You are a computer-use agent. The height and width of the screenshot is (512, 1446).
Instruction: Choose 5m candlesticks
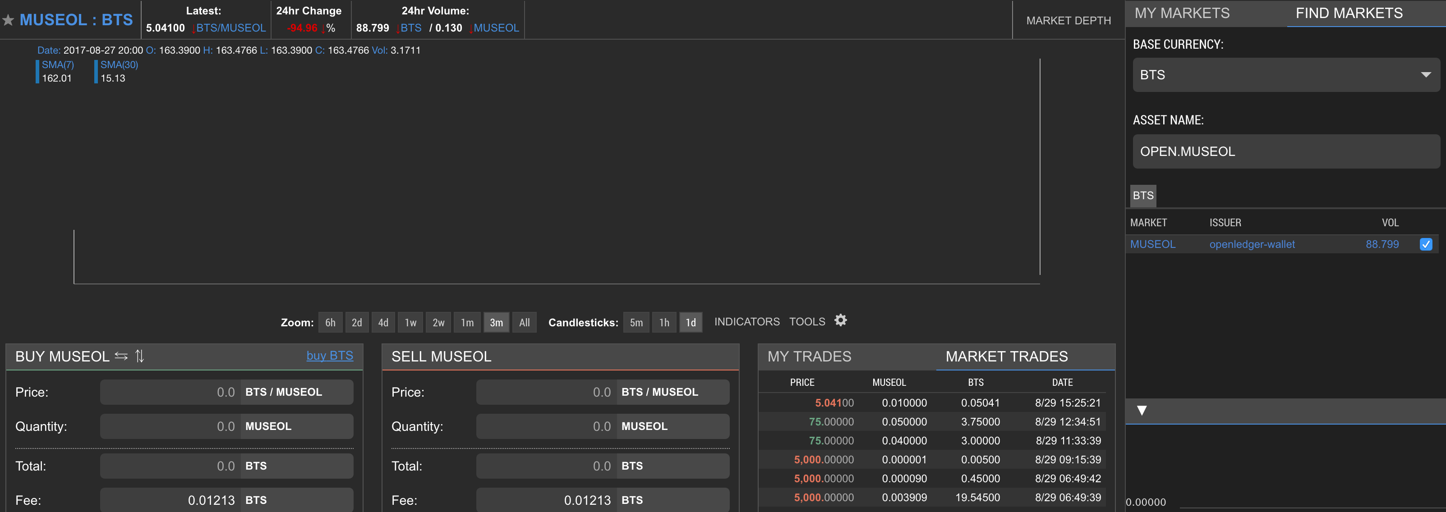636,322
